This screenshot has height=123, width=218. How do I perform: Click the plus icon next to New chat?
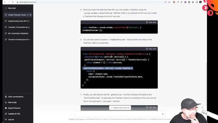6,8
